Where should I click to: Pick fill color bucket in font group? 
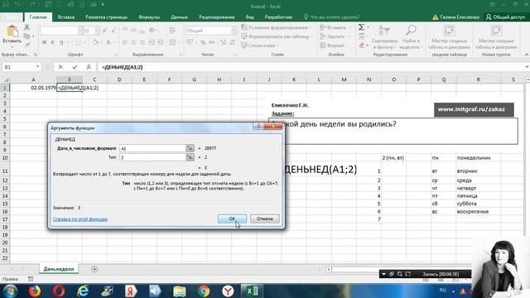[95, 42]
